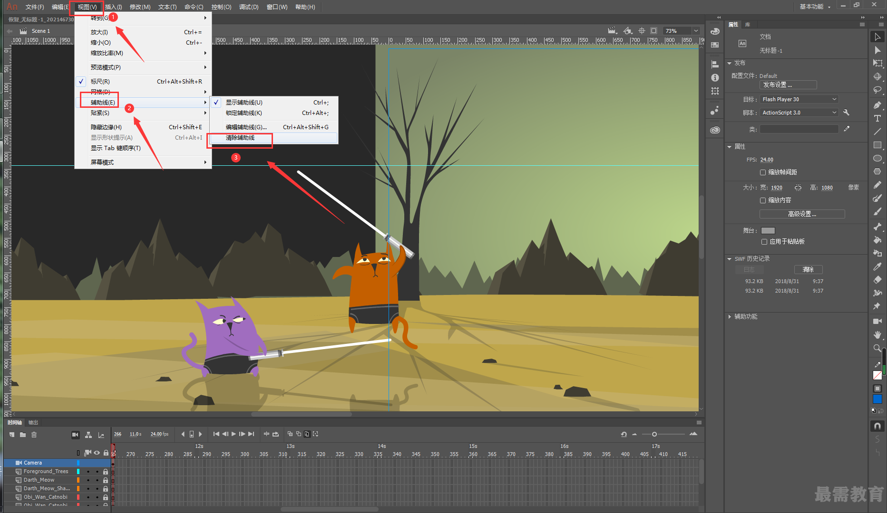
Task: Expand the 辅助功能 section
Action: point(730,317)
